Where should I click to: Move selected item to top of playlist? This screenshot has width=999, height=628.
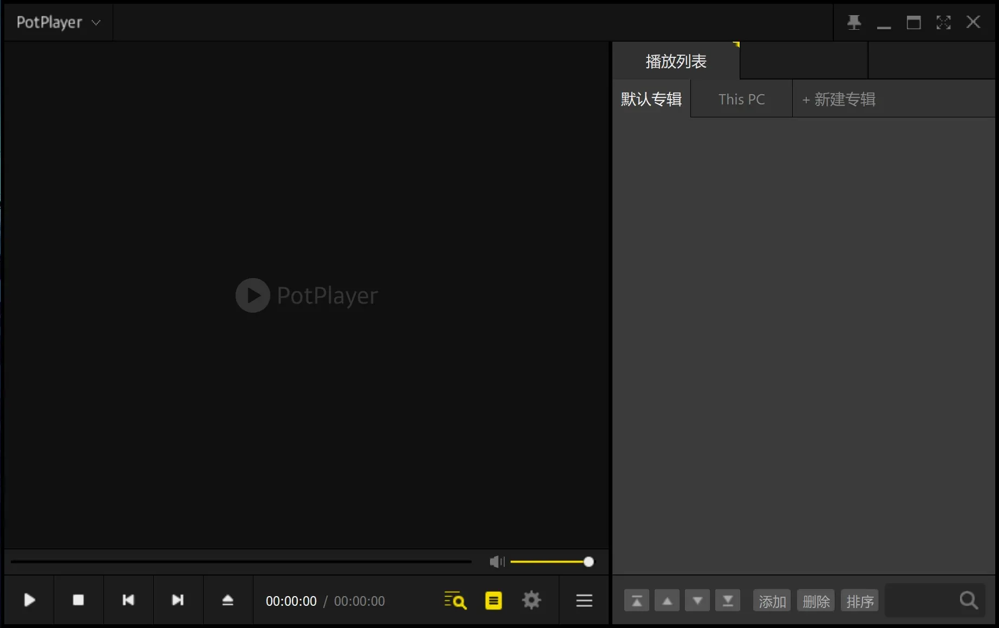637,600
